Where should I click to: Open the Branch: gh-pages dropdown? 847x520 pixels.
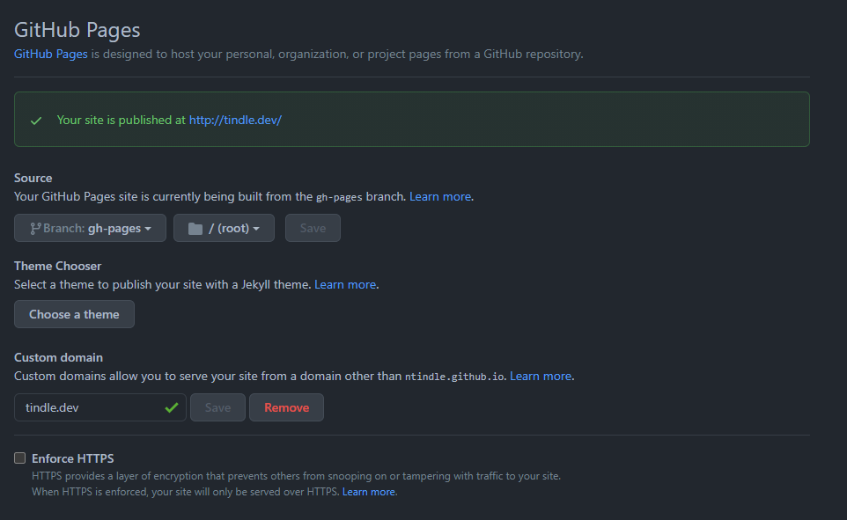(90, 228)
